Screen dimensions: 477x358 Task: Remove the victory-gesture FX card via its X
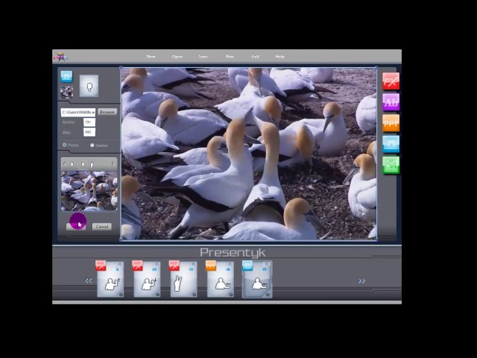[193, 264]
